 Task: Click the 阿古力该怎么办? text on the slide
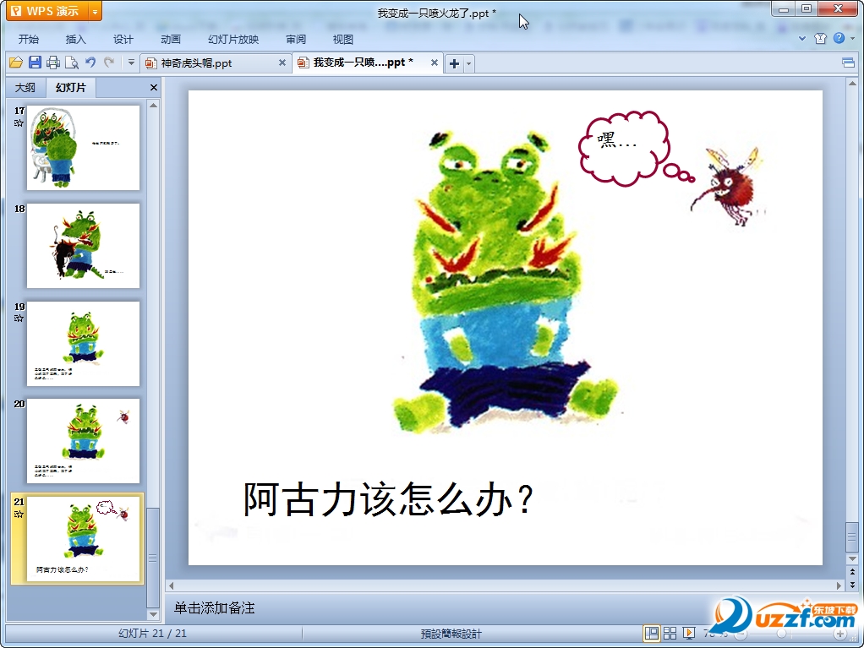pyautogui.click(x=388, y=498)
